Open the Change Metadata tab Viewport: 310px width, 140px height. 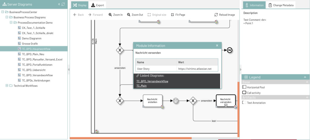tap(281, 5)
